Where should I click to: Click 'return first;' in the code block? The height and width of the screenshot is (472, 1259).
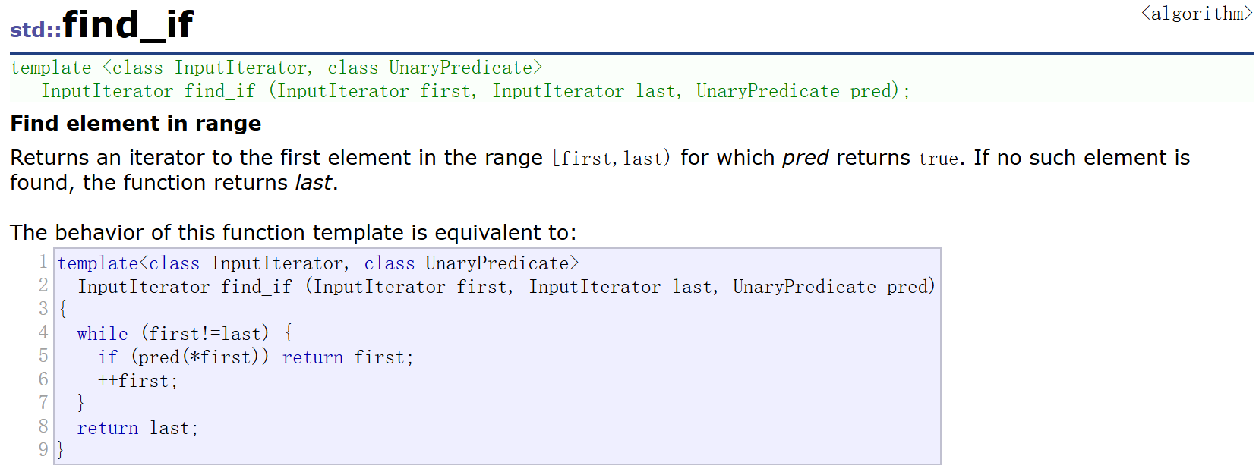click(x=347, y=357)
